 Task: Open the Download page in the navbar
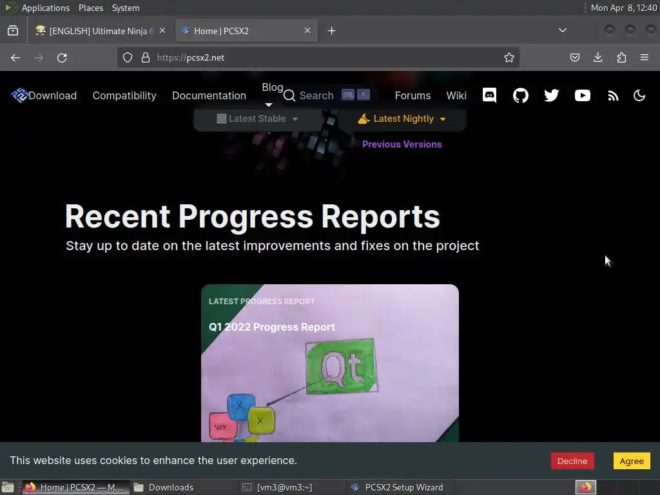[x=53, y=95]
